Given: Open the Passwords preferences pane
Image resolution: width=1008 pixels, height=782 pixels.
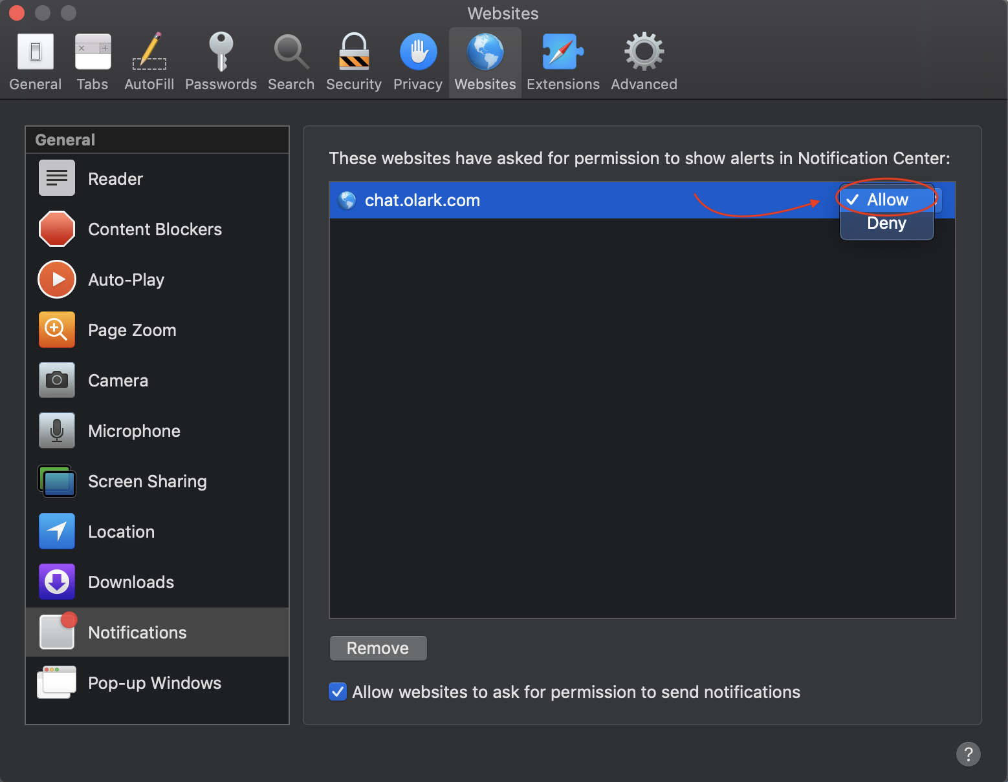Looking at the screenshot, I should click(x=221, y=61).
